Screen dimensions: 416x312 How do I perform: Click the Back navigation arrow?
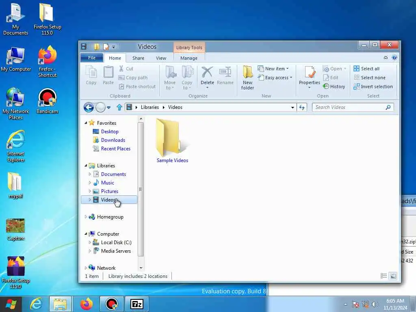[89, 107]
